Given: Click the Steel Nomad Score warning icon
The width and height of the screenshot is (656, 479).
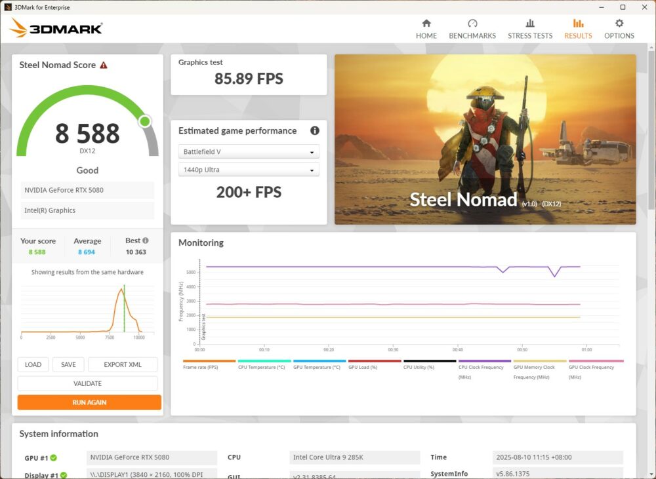Looking at the screenshot, I should coord(104,66).
